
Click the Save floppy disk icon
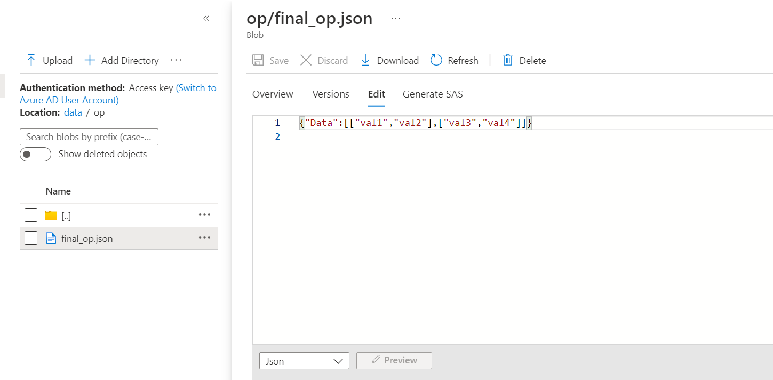point(258,60)
